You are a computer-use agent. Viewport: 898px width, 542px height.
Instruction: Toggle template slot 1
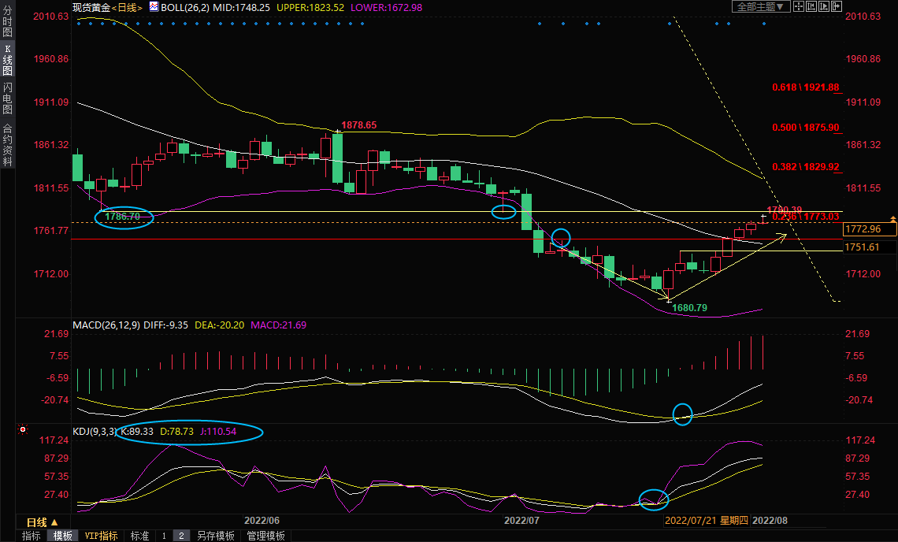point(164,536)
